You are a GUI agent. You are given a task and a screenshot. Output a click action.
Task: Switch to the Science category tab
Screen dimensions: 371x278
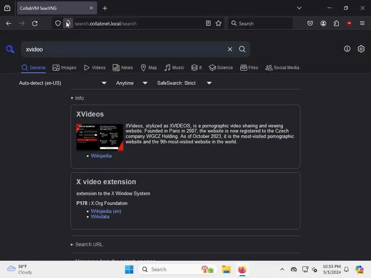pos(221,68)
